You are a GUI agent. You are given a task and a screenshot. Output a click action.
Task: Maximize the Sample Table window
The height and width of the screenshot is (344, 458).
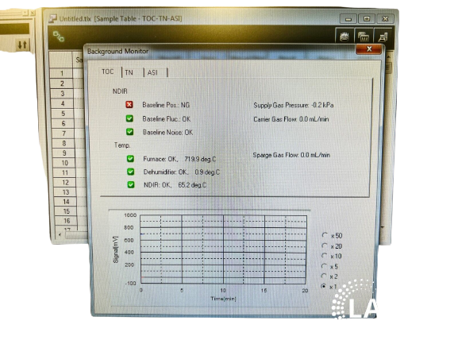(x=367, y=19)
